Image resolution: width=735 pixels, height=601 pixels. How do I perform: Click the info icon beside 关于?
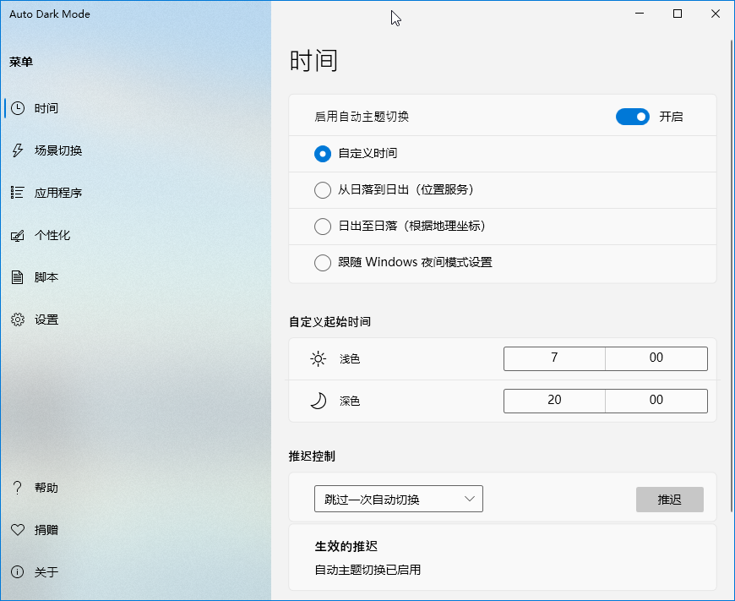[x=18, y=572]
